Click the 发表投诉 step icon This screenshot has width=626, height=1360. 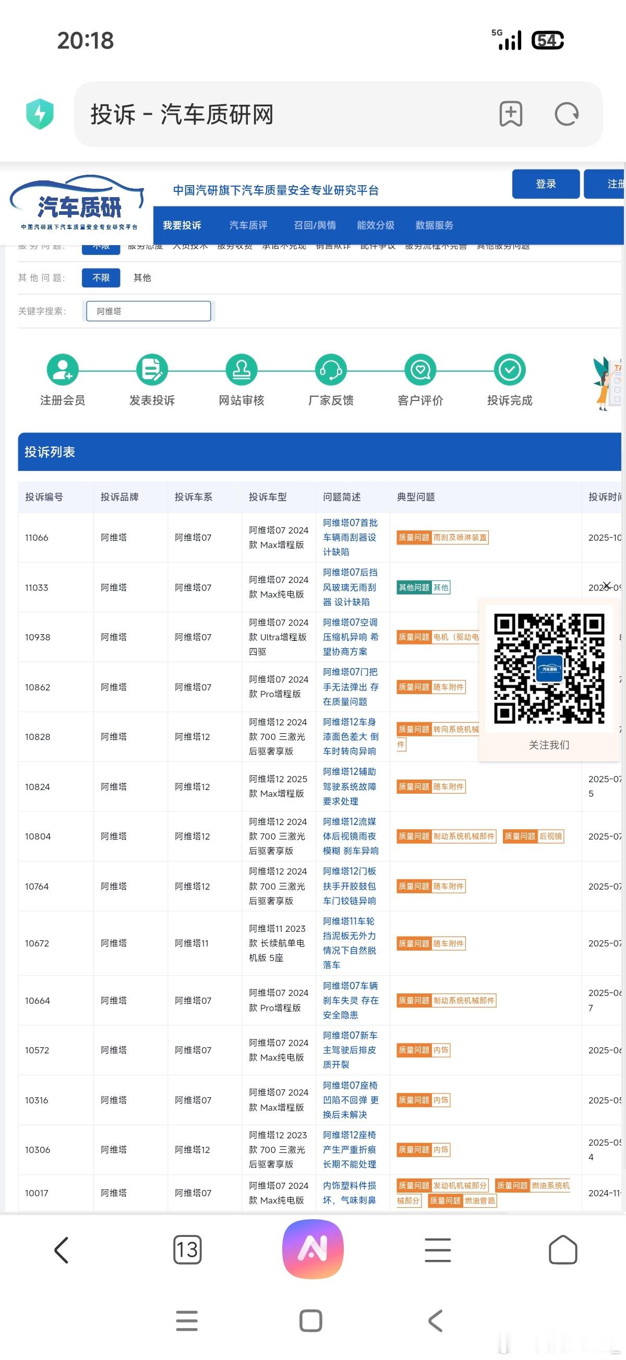[x=152, y=369]
